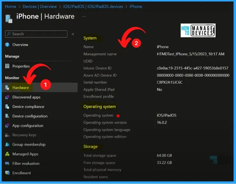The width and height of the screenshot is (236, 184).
Task: Click the UDID field label
Action: coord(88,61)
